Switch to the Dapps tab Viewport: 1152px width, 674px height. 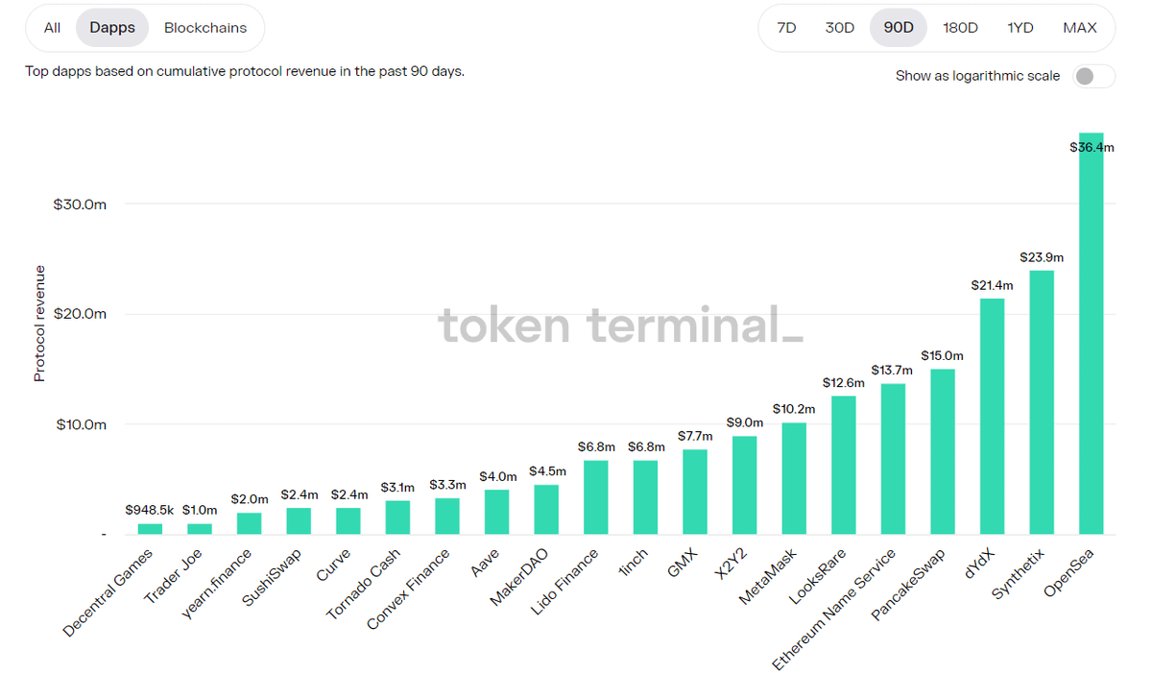pyautogui.click(x=112, y=28)
